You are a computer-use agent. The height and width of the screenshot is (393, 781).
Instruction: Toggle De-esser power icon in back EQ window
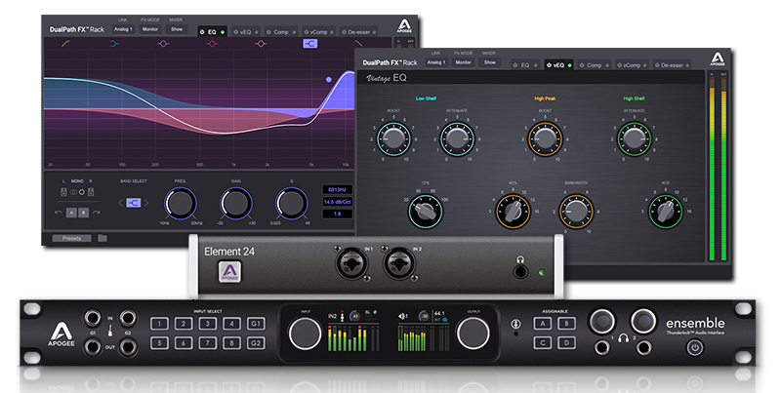344,32
